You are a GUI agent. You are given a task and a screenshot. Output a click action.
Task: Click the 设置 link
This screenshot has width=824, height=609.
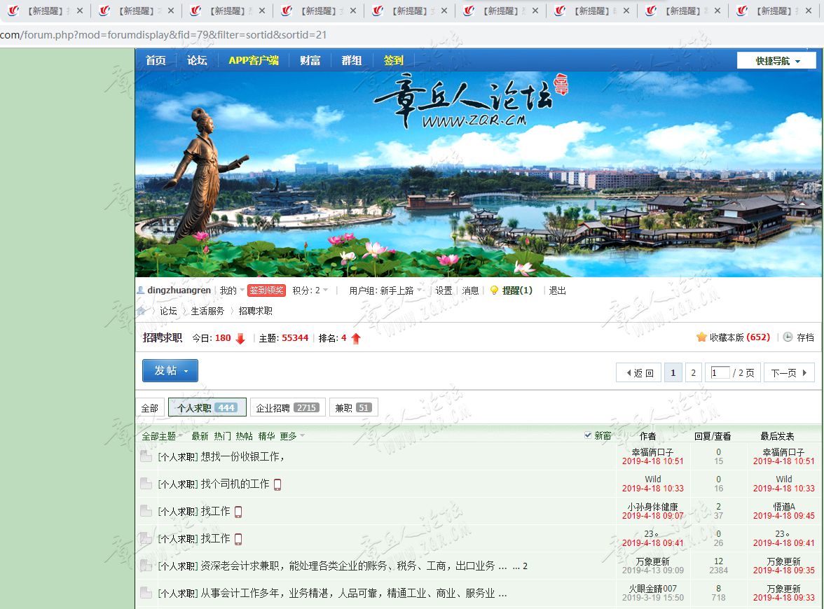(444, 290)
